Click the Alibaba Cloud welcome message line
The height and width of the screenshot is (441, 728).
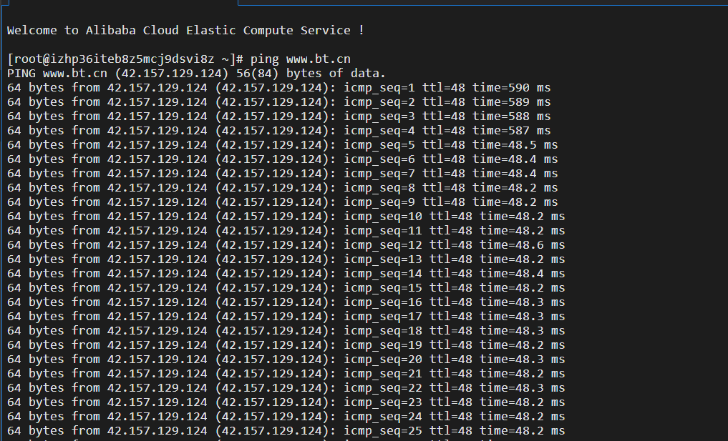click(185, 31)
